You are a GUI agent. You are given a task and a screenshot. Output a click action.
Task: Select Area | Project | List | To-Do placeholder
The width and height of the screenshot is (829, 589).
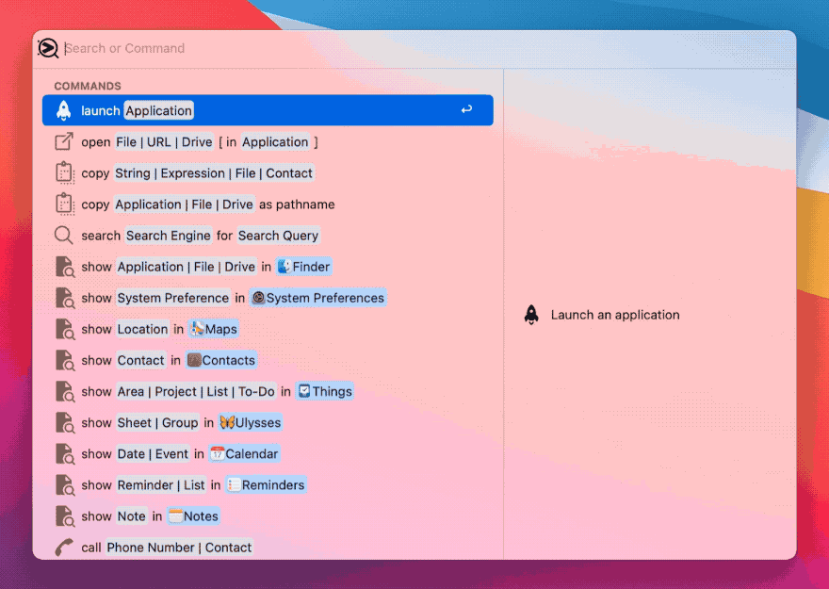click(x=196, y=391)
